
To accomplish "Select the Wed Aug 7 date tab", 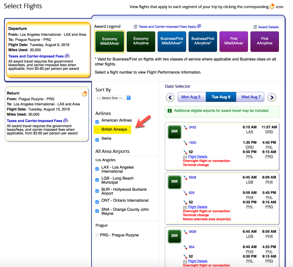I will (x=250, y=97).
